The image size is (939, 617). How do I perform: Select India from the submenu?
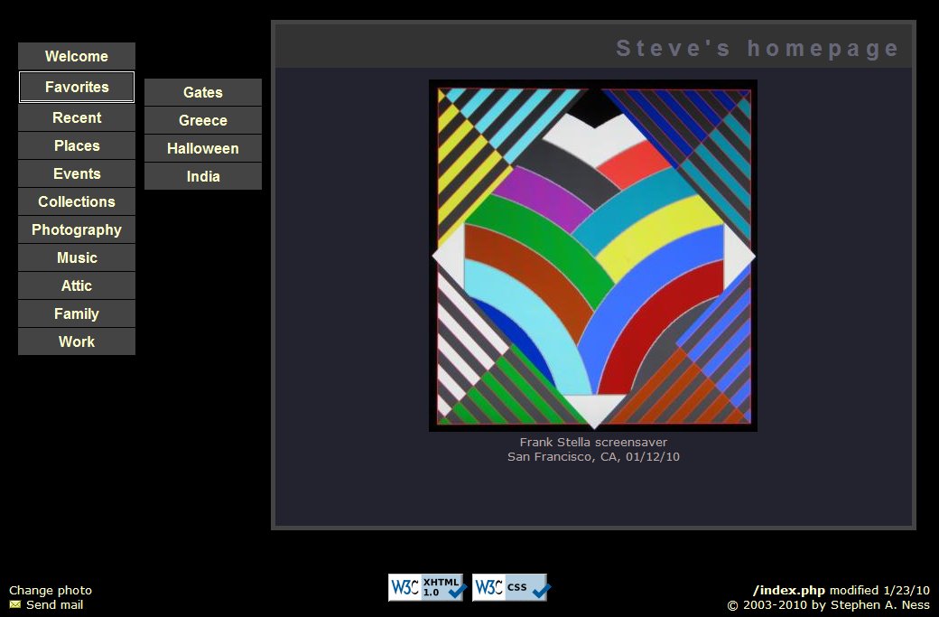pyautogui.click(x=203, y=176)
